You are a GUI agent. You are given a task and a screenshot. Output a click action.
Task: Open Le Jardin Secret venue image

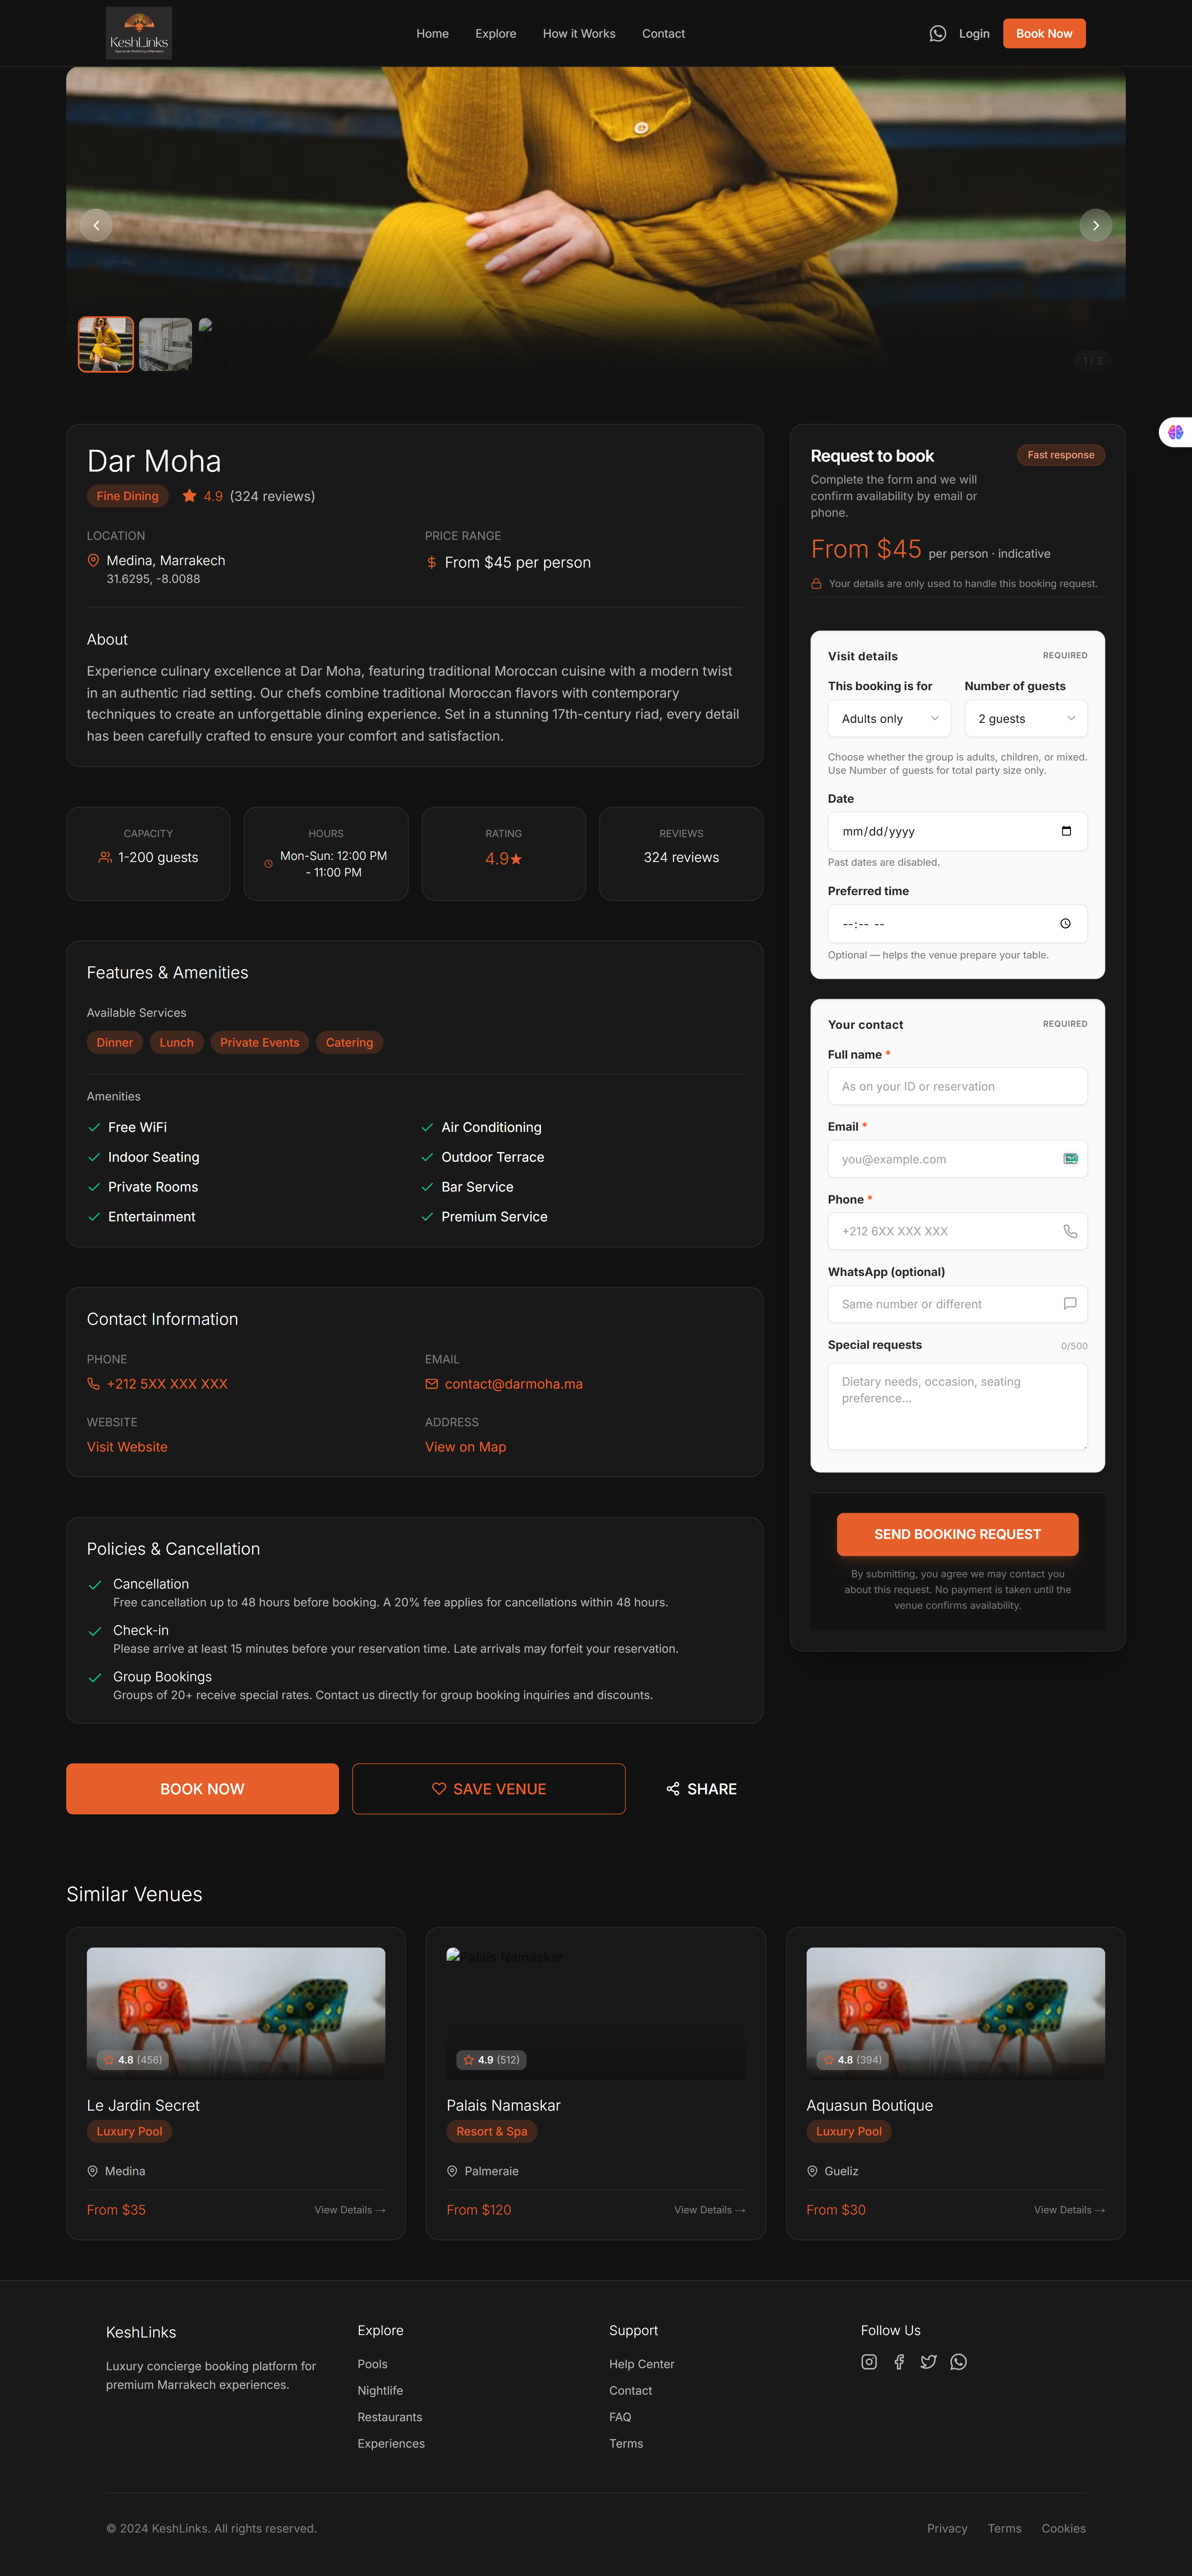click(x=236, y=2012)
